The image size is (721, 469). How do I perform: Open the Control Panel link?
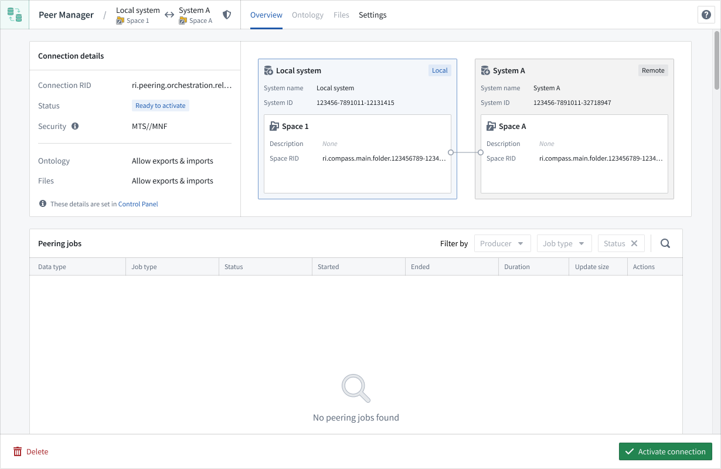pyautogui.click(x=138, y=204)
